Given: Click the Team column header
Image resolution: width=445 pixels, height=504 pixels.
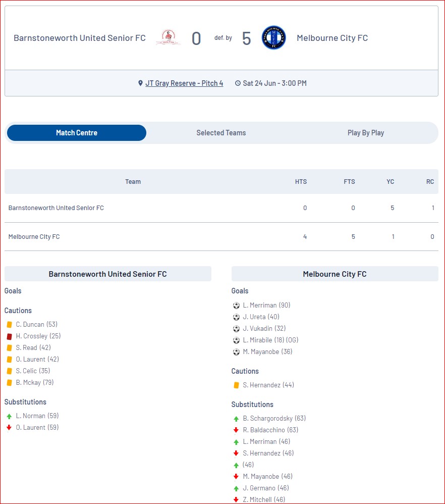Looking at the screenshot, I should [x=133, y=182].
